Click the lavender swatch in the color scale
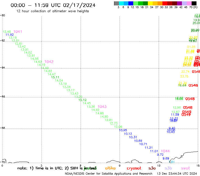This screenshot has width=200, height=176. pos(184,3)
